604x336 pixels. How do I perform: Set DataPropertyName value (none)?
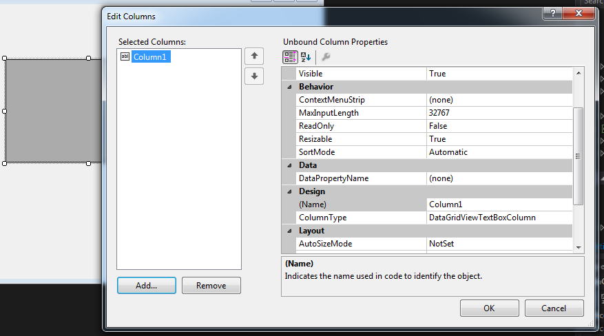[499, 178]
